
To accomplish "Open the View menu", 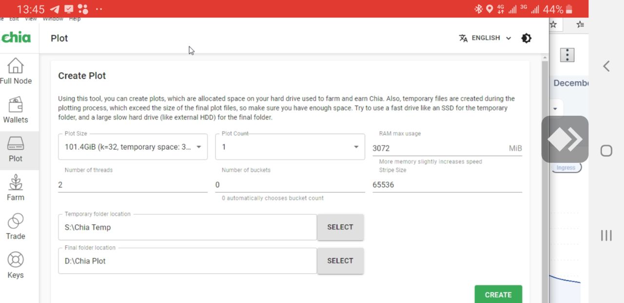I will pos(31,19).
